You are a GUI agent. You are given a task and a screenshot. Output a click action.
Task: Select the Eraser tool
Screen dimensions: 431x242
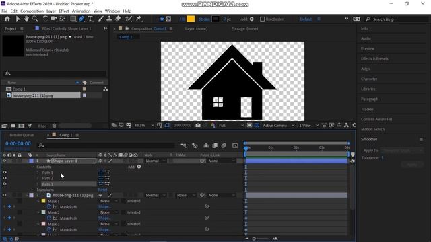point(118,19)
